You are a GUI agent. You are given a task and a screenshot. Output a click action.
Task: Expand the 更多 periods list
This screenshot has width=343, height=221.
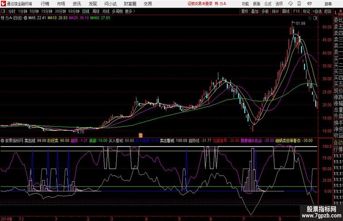click(x=130, y=11)
